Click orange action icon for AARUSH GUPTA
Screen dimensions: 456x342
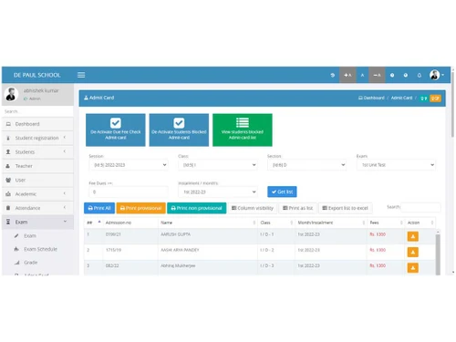pyautogui.click(x=413, y=236)
